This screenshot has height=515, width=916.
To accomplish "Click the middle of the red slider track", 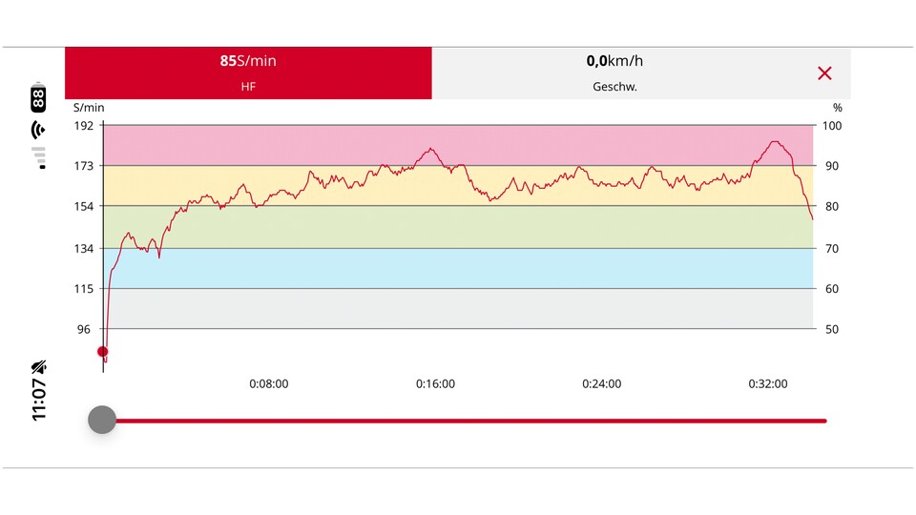I will pos(464,421).
